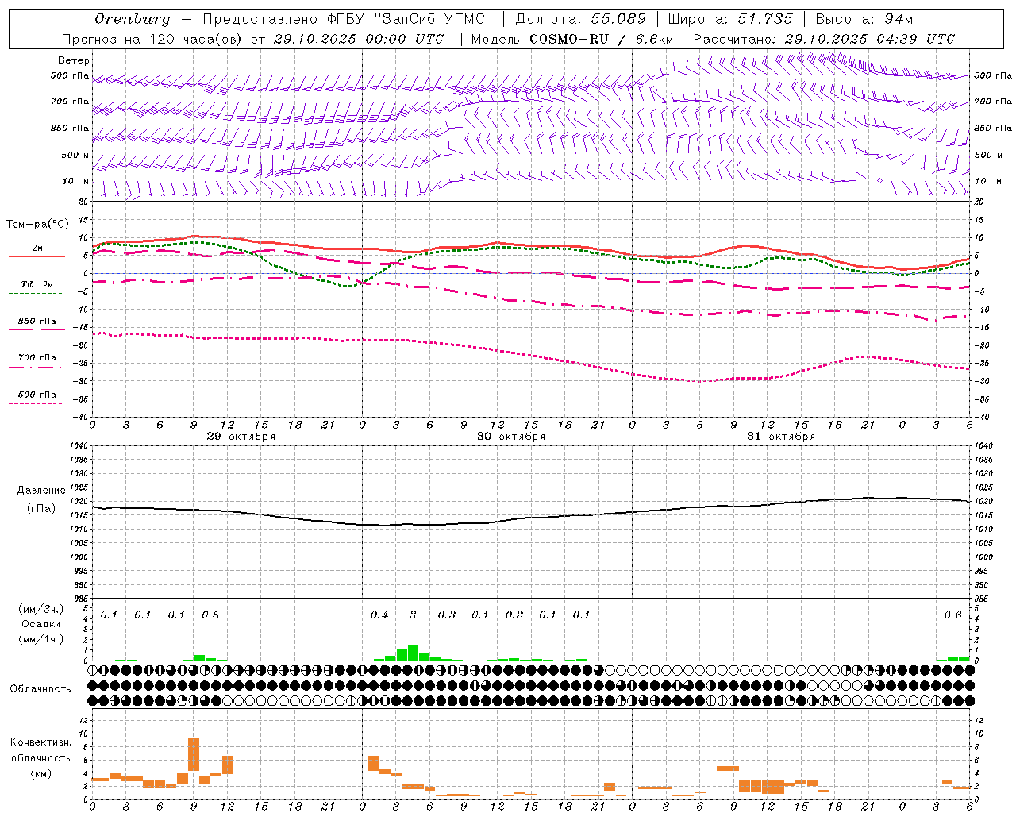Image resolution: width=1016 pixels, height=813 pixels.
Task: Click the "500 гПа" temperature legend entry
Action: pos(37,394)
